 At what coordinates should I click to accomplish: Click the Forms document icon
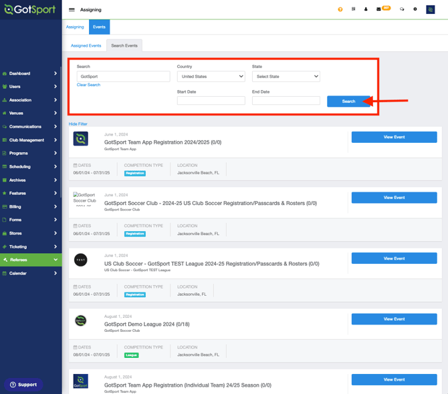tap(5, 220)
